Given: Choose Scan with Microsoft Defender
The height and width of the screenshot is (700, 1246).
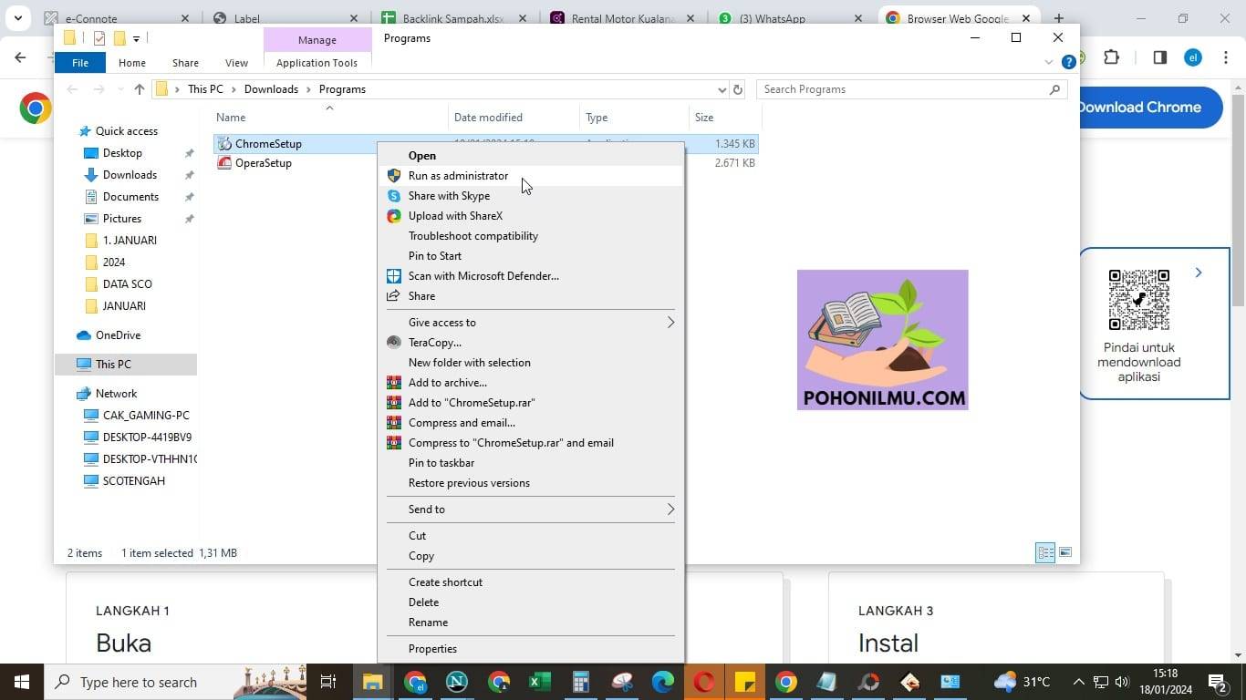Looking at the screenshot, I should click(x=531, y=276).
